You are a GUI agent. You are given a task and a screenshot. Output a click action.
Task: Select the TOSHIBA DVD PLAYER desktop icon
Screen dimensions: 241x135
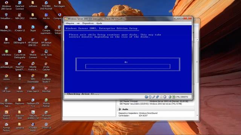click(x=46, y=6)
